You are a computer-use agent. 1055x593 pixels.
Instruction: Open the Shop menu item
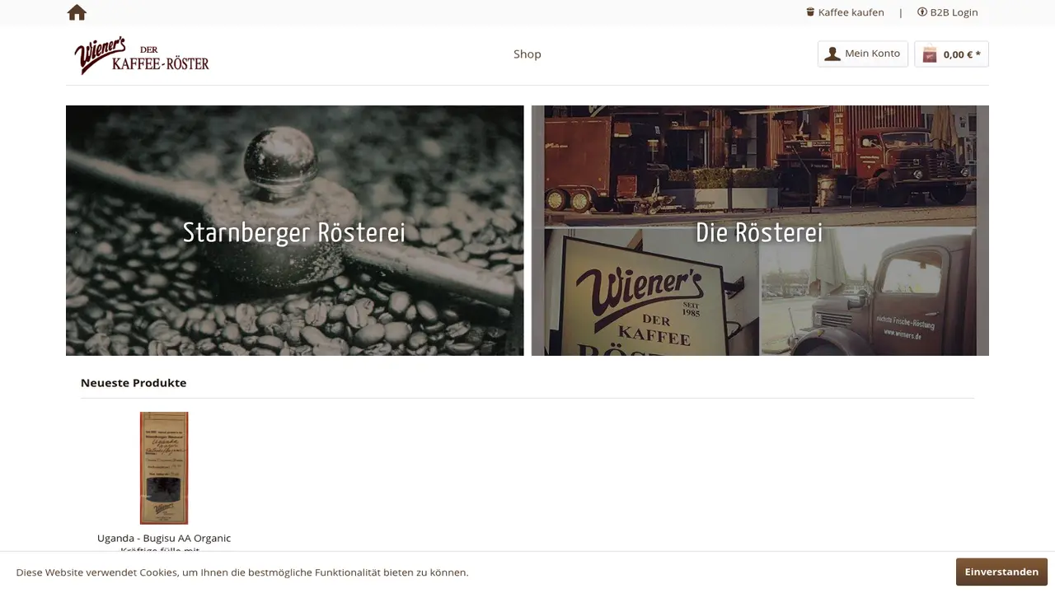[x=527, y=54]
